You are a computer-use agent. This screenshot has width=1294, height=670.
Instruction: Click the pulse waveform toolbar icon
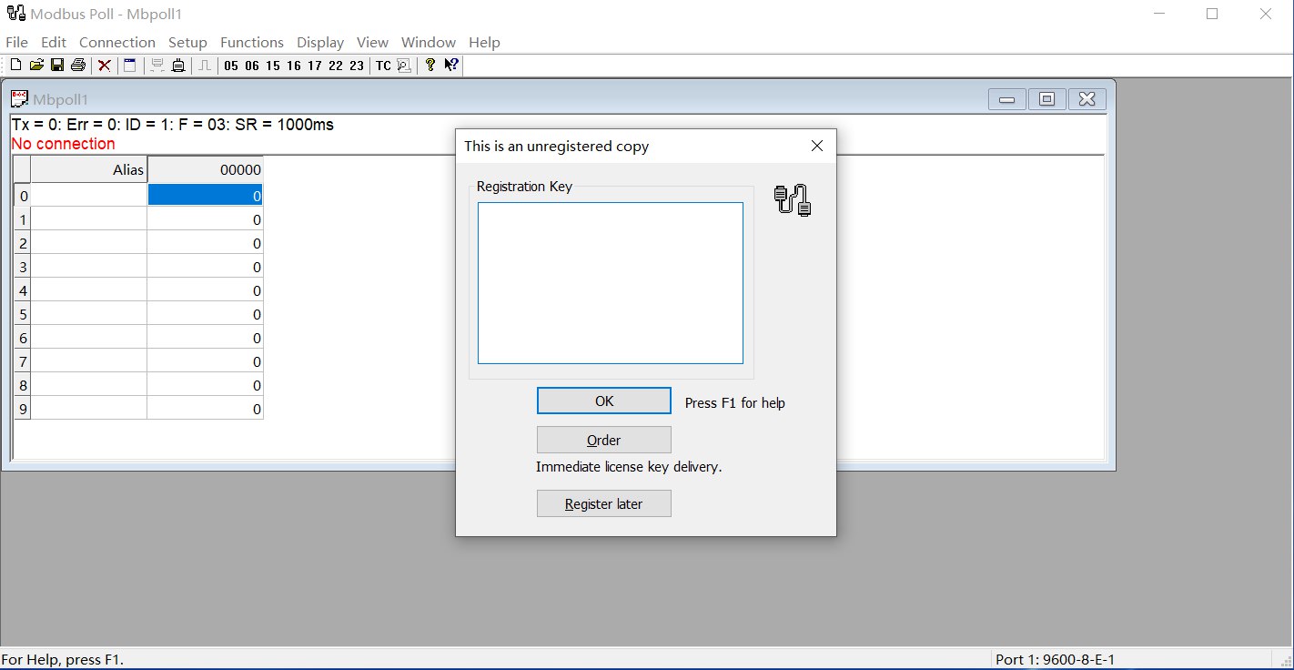[205, 65]
